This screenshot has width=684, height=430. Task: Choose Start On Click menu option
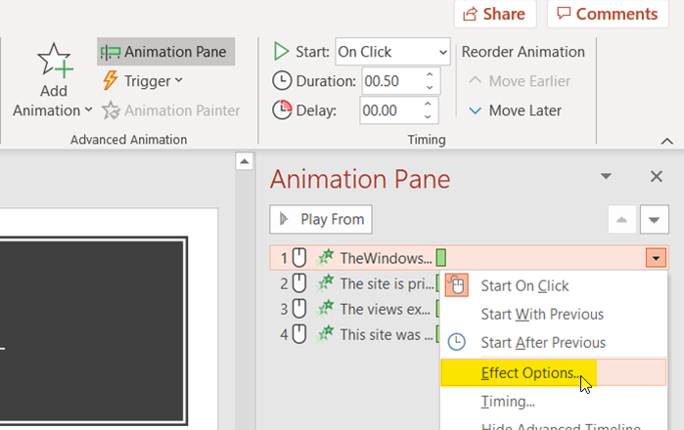click(524, 285)
